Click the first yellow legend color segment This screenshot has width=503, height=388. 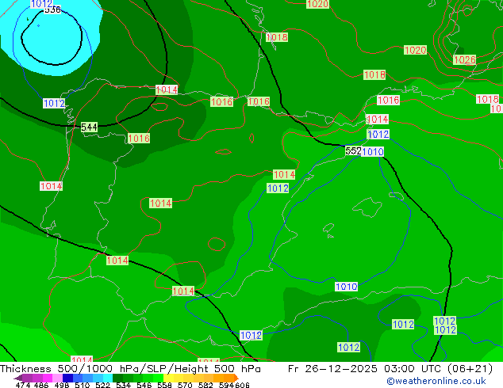169,378
